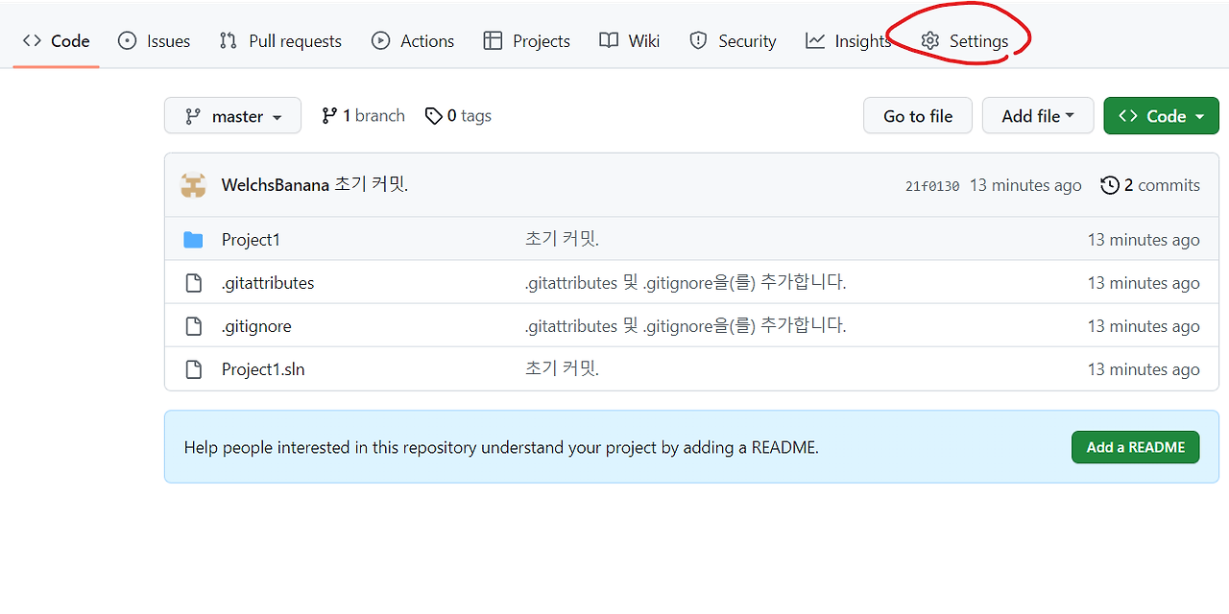This screenshot has height=614, width=1229.
Task: Click the Wiki book icon
Action: 609,41
